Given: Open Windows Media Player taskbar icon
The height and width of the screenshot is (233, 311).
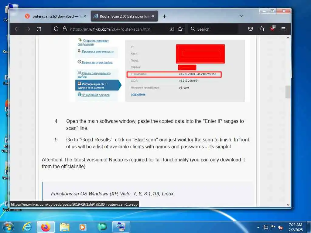Looking at the screenshot, I should (83, 227).
